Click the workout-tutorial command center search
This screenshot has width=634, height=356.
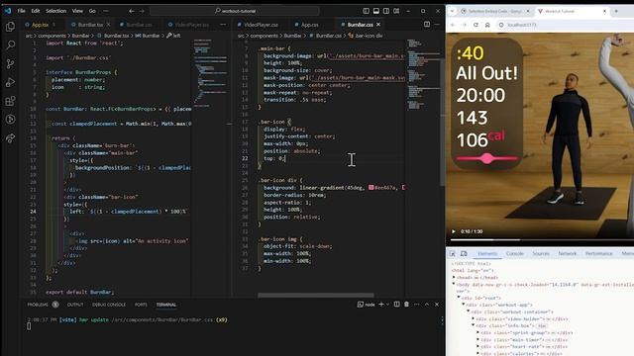click(235, 11)
